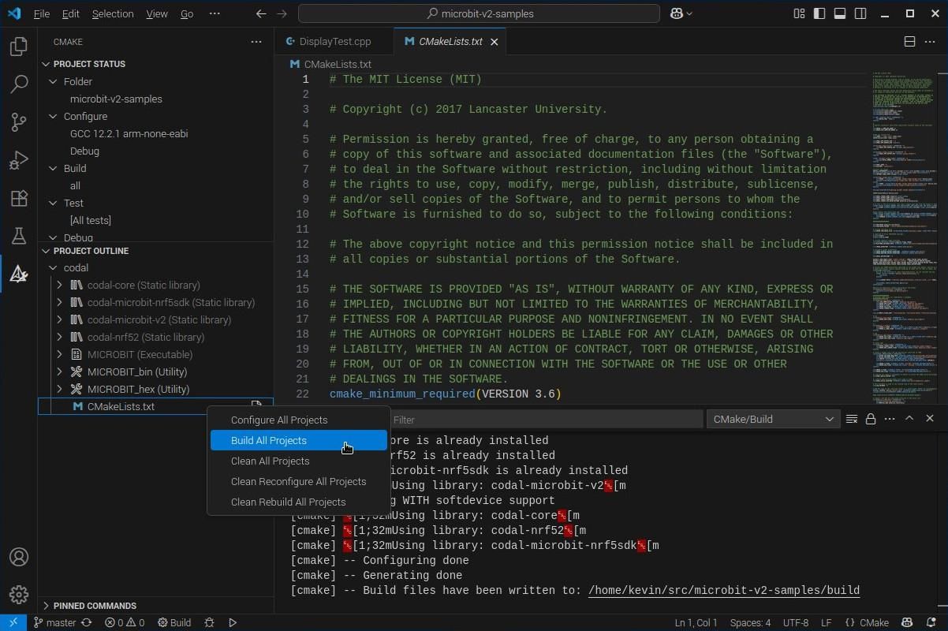Open the Extensions view
Screen dimensions: 948x631
pos(19,198)
